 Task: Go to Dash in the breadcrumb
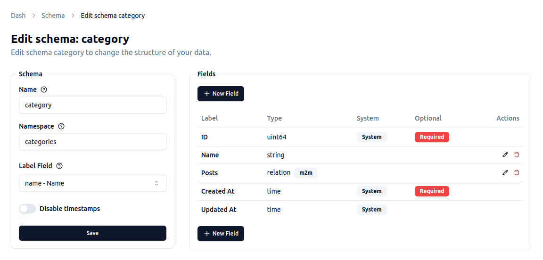pos(18,16)
